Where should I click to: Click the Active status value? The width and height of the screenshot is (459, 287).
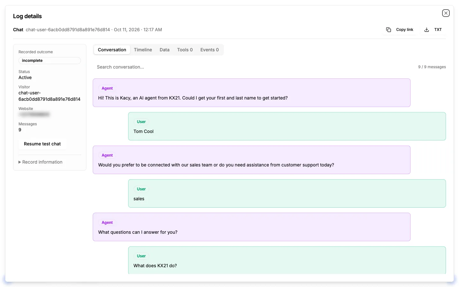point(25,77)
